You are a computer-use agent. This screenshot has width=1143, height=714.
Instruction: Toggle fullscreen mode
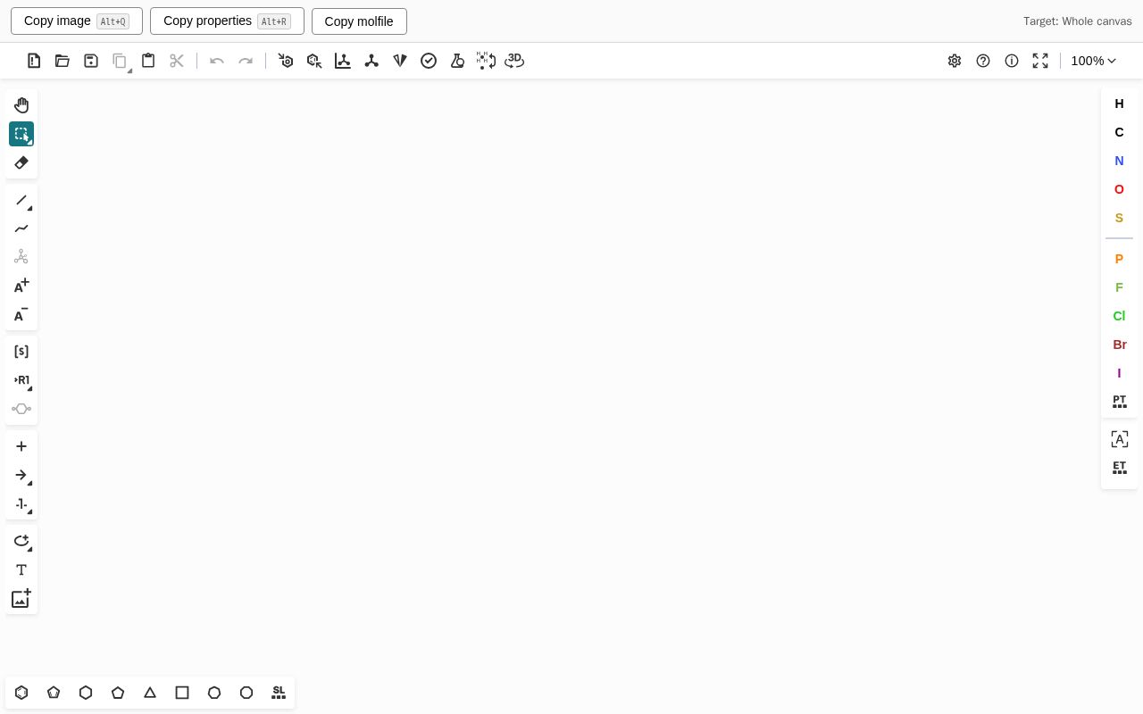pos(1040,61)
